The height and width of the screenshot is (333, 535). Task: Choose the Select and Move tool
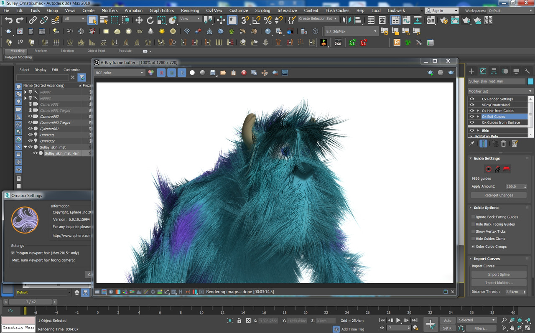[x=139, y=20]
